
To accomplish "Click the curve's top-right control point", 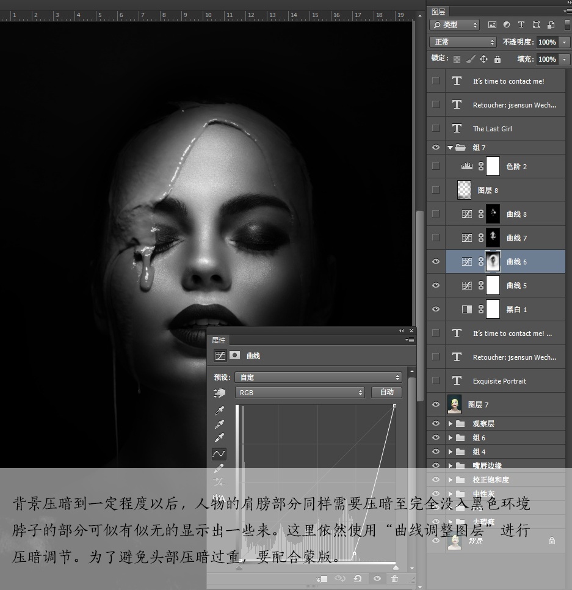I will (394, 406).
